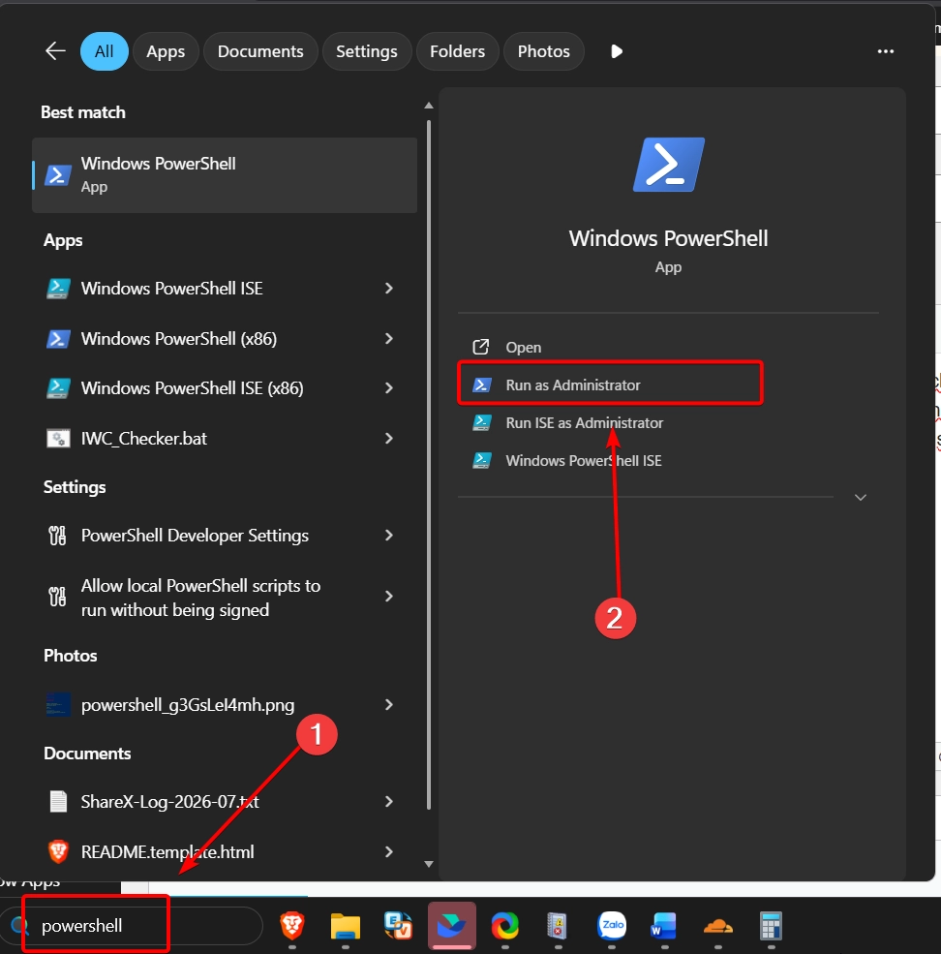This screenshot has height=954, width=941.
Task: Expand options for IWC_Checker.bat
Action: click(x=389, y=439)
